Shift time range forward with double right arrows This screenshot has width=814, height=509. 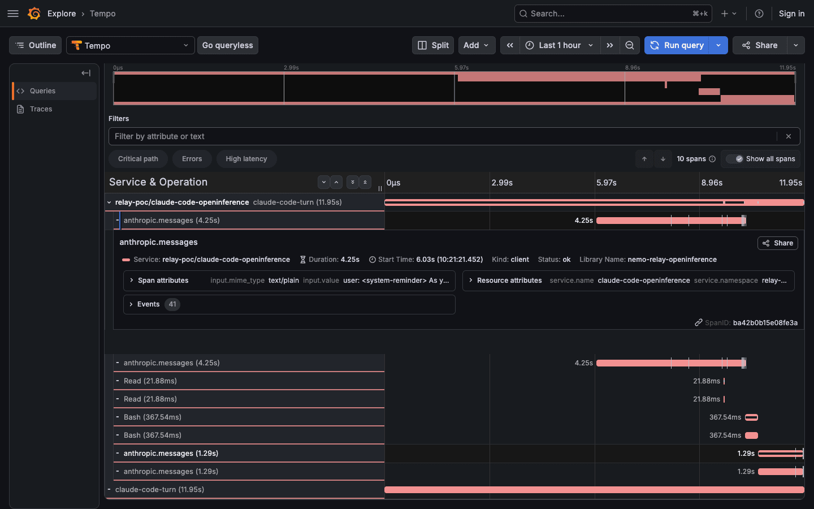(610, 45)
